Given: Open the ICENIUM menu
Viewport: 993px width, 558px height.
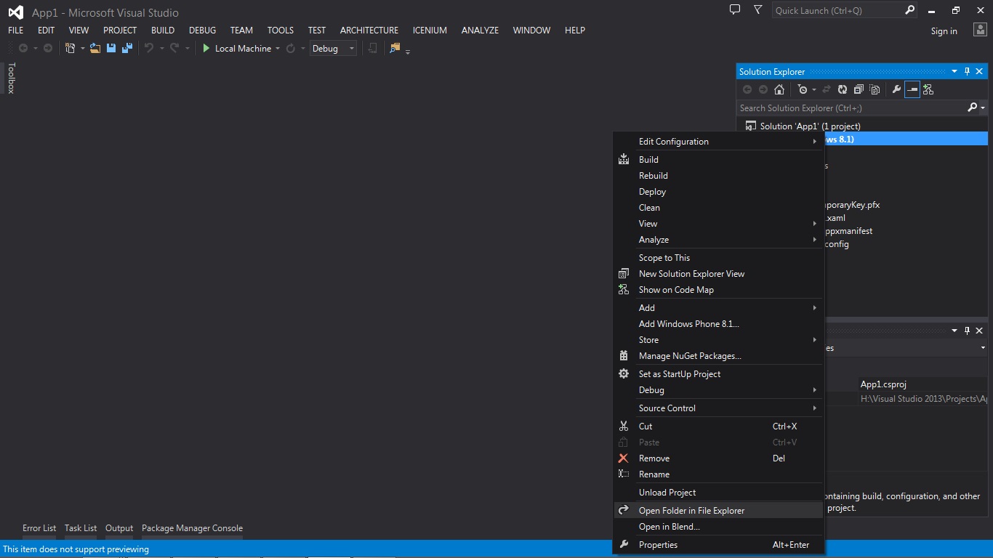Looking at the screenshot, I should click(430, 30).
